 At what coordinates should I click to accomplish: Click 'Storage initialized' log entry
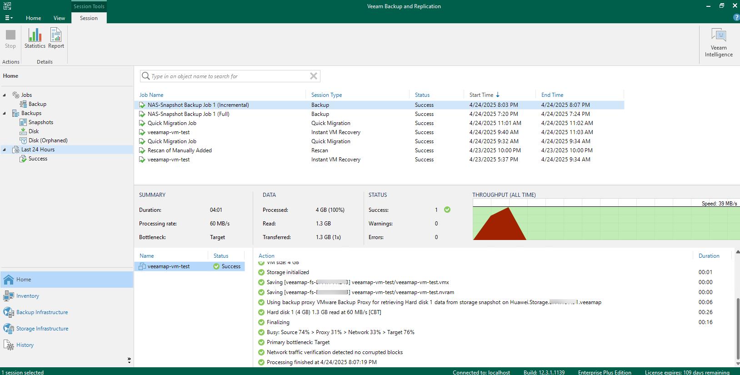click(288, 272)
